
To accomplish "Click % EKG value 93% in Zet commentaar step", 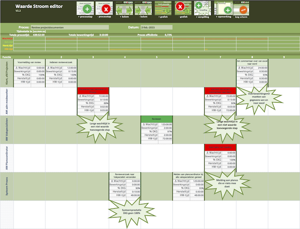I will 261,75.
